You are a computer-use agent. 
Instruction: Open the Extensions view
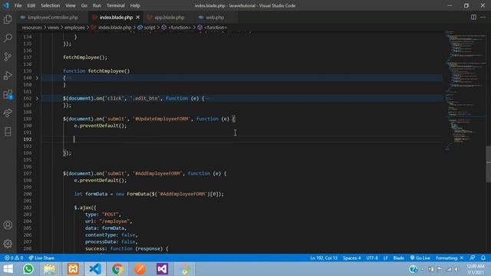8,94
